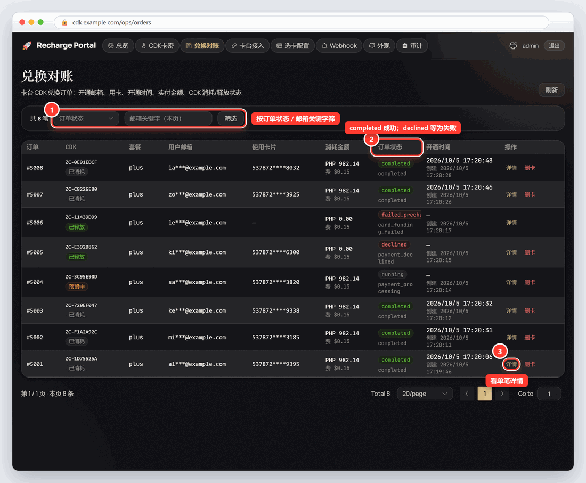The width and height of the screenshot is (586, 483).
Task: Click 删卡 for order #5001
Action: [530, 364]
